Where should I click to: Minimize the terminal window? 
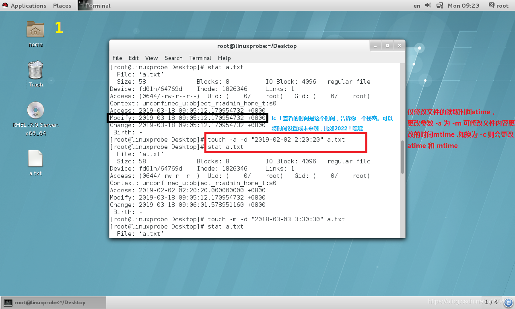coord(375,45)
